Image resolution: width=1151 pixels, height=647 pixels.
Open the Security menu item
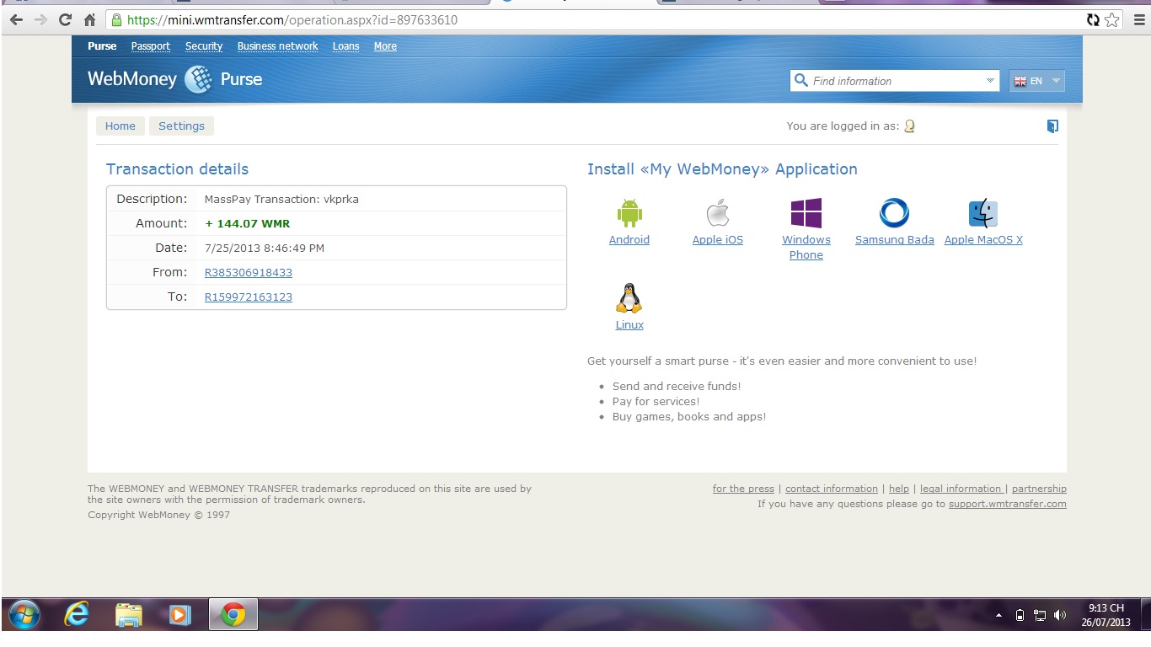204,46
